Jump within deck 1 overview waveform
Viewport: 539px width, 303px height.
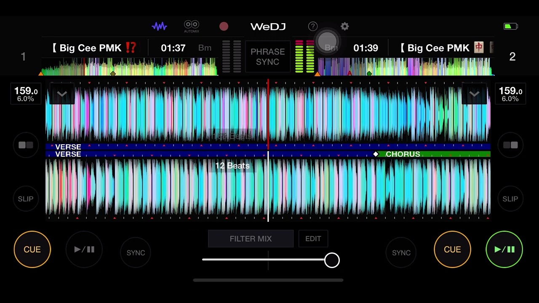click(129, 66)
